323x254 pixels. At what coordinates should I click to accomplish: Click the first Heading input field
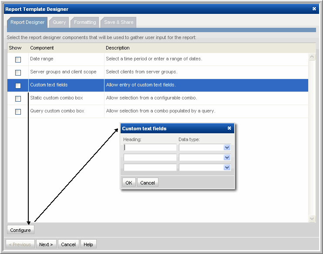[x=150, y=148]
